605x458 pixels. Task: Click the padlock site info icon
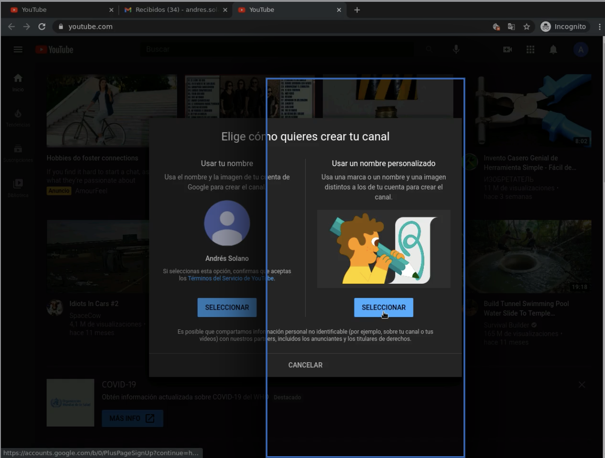pyautogui.click(x=61, y=26)
